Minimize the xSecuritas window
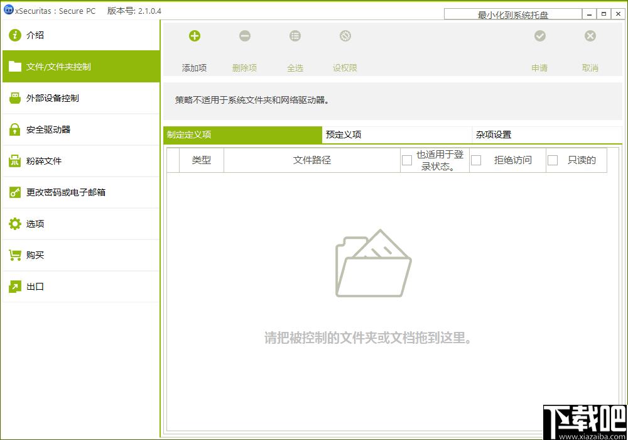The width and height of the screenshot is (628, 440). (589, 14)
